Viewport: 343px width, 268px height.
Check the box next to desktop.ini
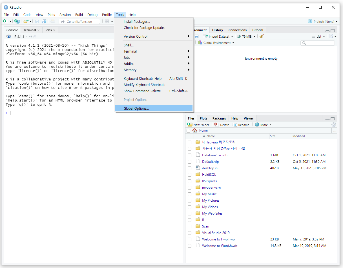189,168
